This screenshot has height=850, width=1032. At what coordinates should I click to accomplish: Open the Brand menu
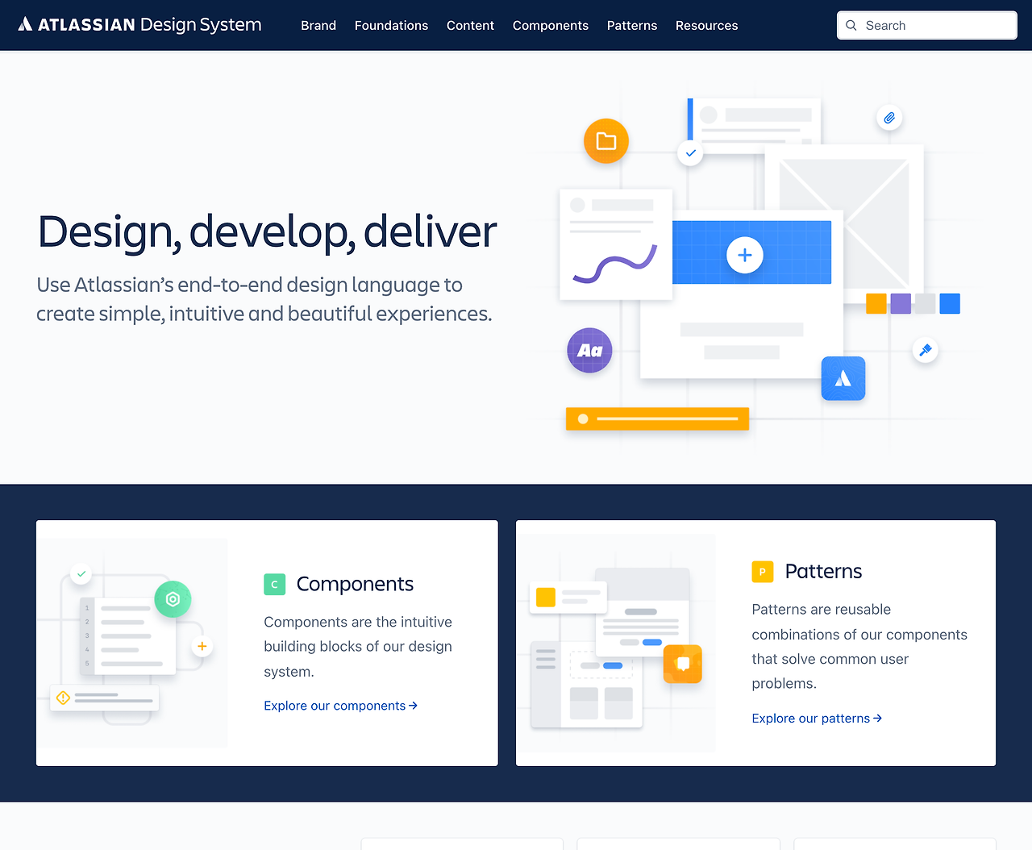318,25
